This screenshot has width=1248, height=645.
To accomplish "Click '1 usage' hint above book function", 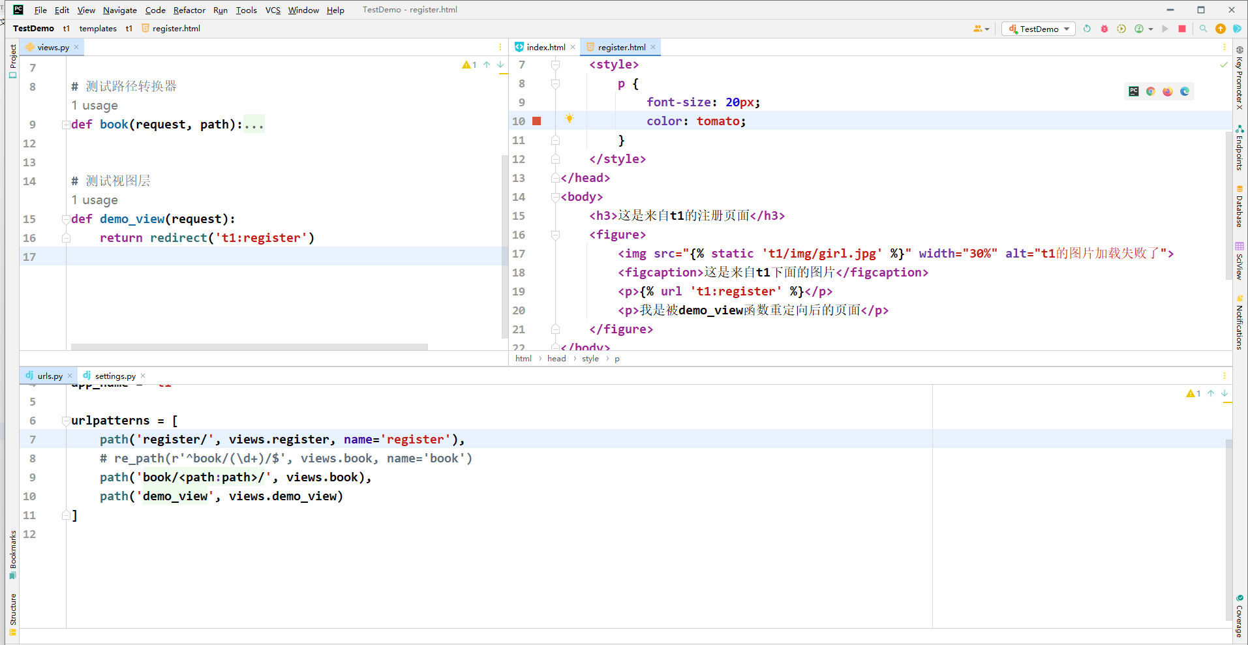I will (x=95, y=106).
